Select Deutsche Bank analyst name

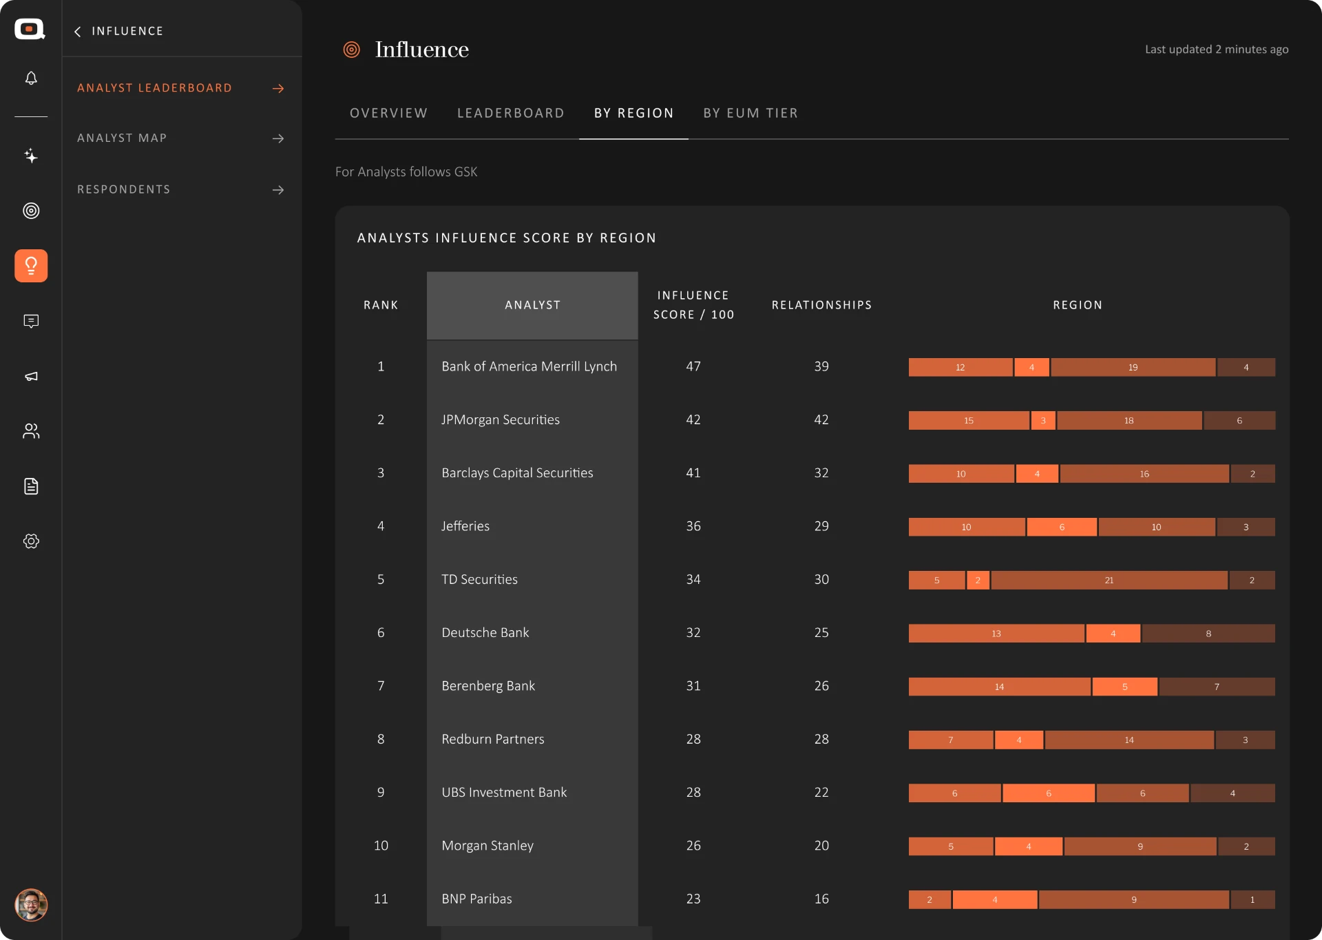(x=485, y=633)
